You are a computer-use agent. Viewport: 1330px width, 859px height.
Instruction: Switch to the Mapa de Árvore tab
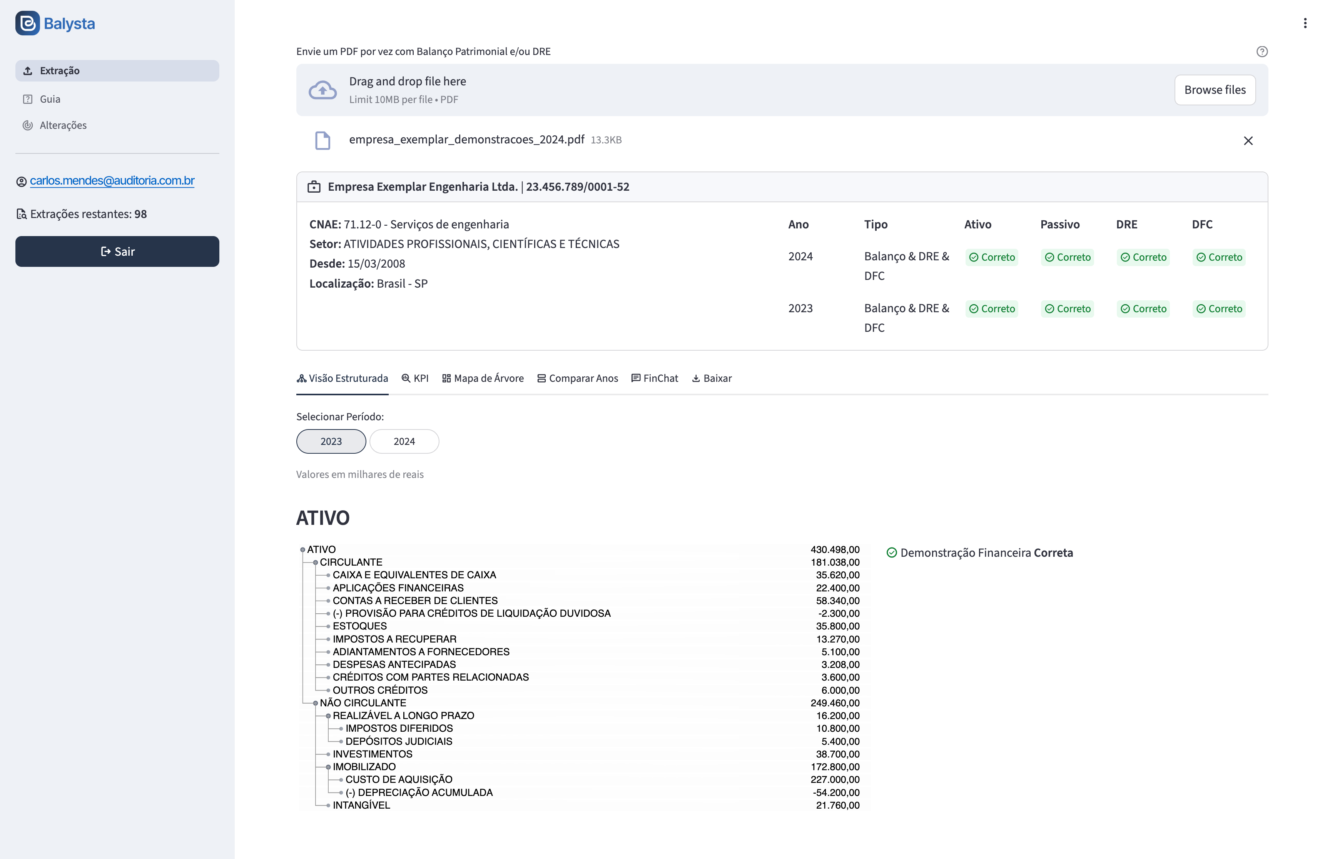483,378
